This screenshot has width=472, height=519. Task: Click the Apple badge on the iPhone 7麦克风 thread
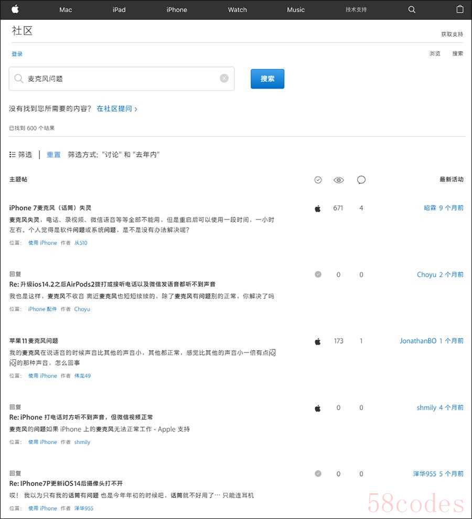click(317, 208)
